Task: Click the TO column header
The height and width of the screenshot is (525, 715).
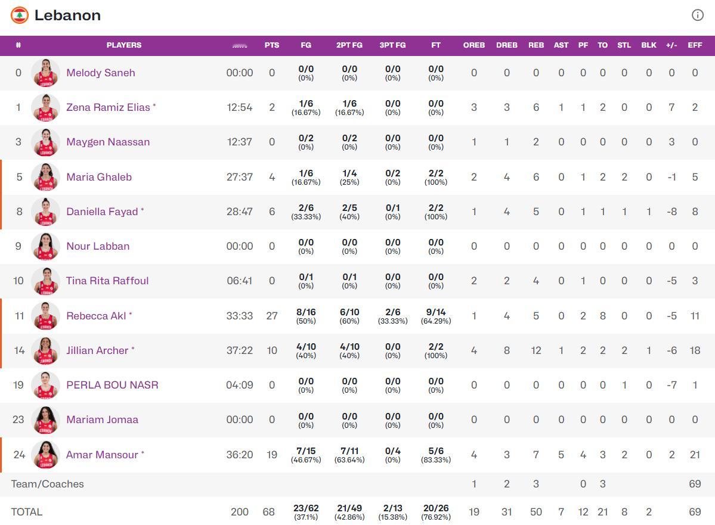Action: 603,45
